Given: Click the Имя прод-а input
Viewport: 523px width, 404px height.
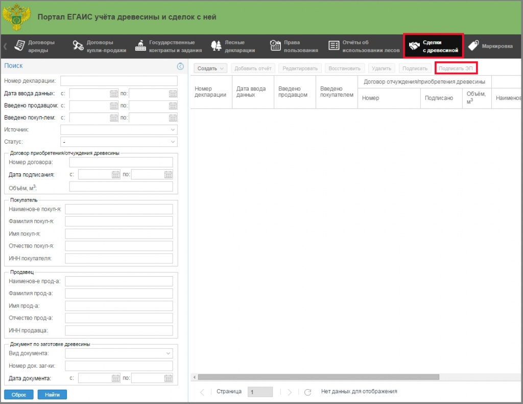Looking at the screenshot, I should pos(119,306).
